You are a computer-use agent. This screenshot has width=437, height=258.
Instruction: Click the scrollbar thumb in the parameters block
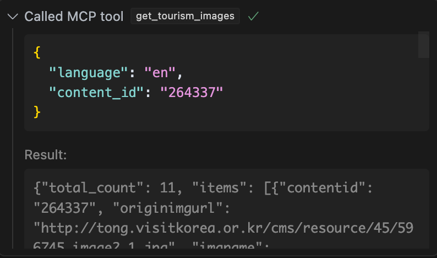point(423,45)
